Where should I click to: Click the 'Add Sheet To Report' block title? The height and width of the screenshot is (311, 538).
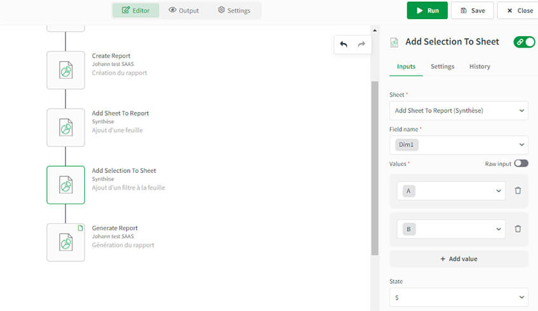pos(121,113)
